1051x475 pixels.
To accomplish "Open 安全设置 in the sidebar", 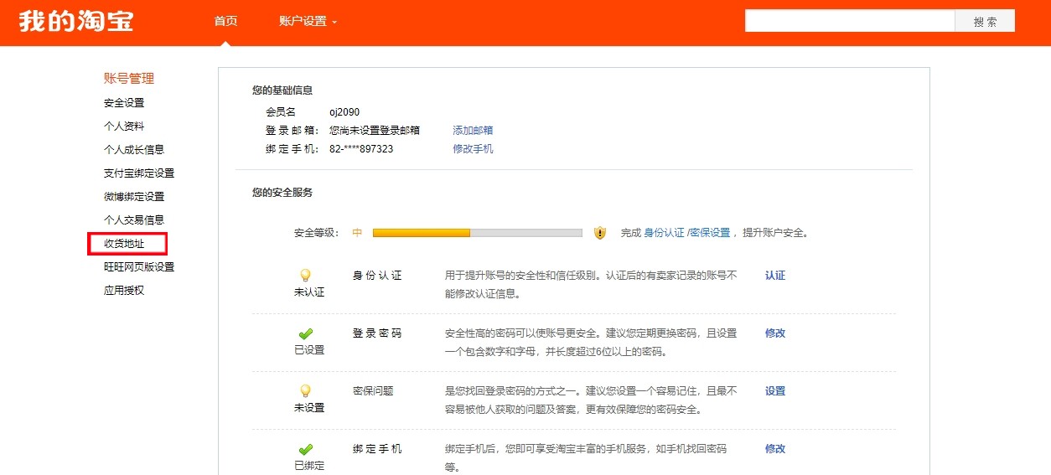I will coord(124,103).
